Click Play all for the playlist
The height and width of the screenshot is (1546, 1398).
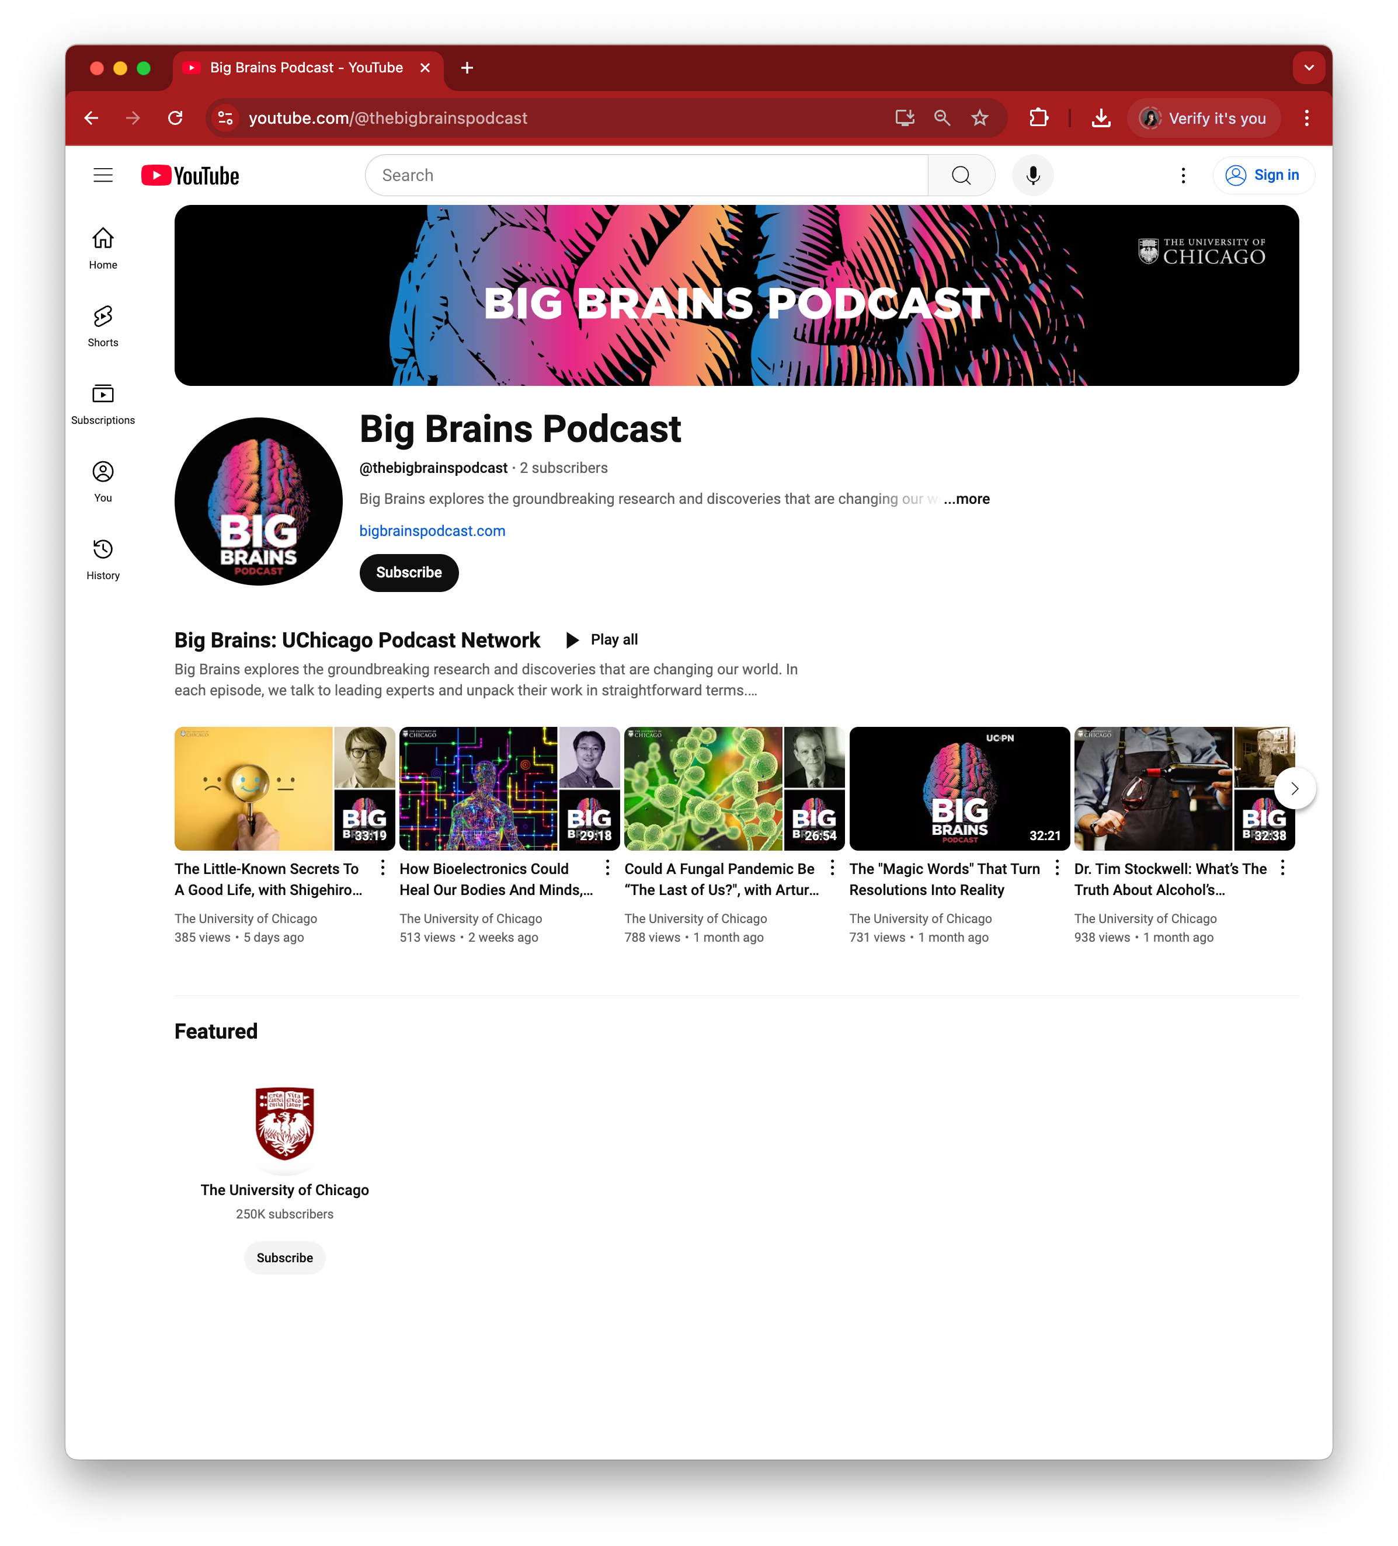pyautogui.click(x=603, y=640)
